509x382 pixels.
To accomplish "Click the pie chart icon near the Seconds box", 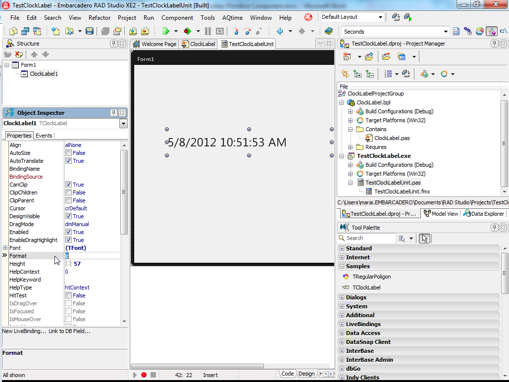I will [x=479, y=31].
